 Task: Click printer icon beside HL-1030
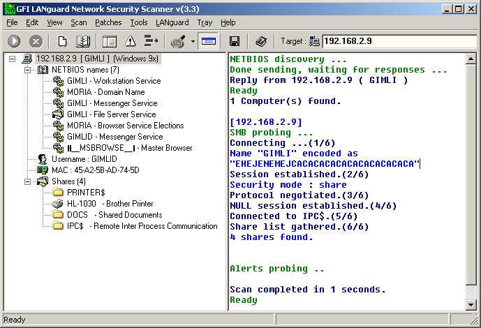(58, 204)
